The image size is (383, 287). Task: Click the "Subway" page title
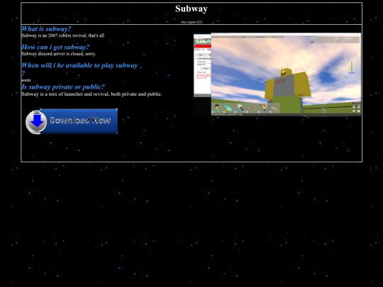tap(191, 9)
